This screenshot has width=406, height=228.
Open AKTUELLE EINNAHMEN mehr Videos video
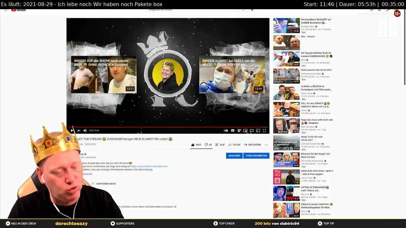pyautogui.click(x=286, y=193)
